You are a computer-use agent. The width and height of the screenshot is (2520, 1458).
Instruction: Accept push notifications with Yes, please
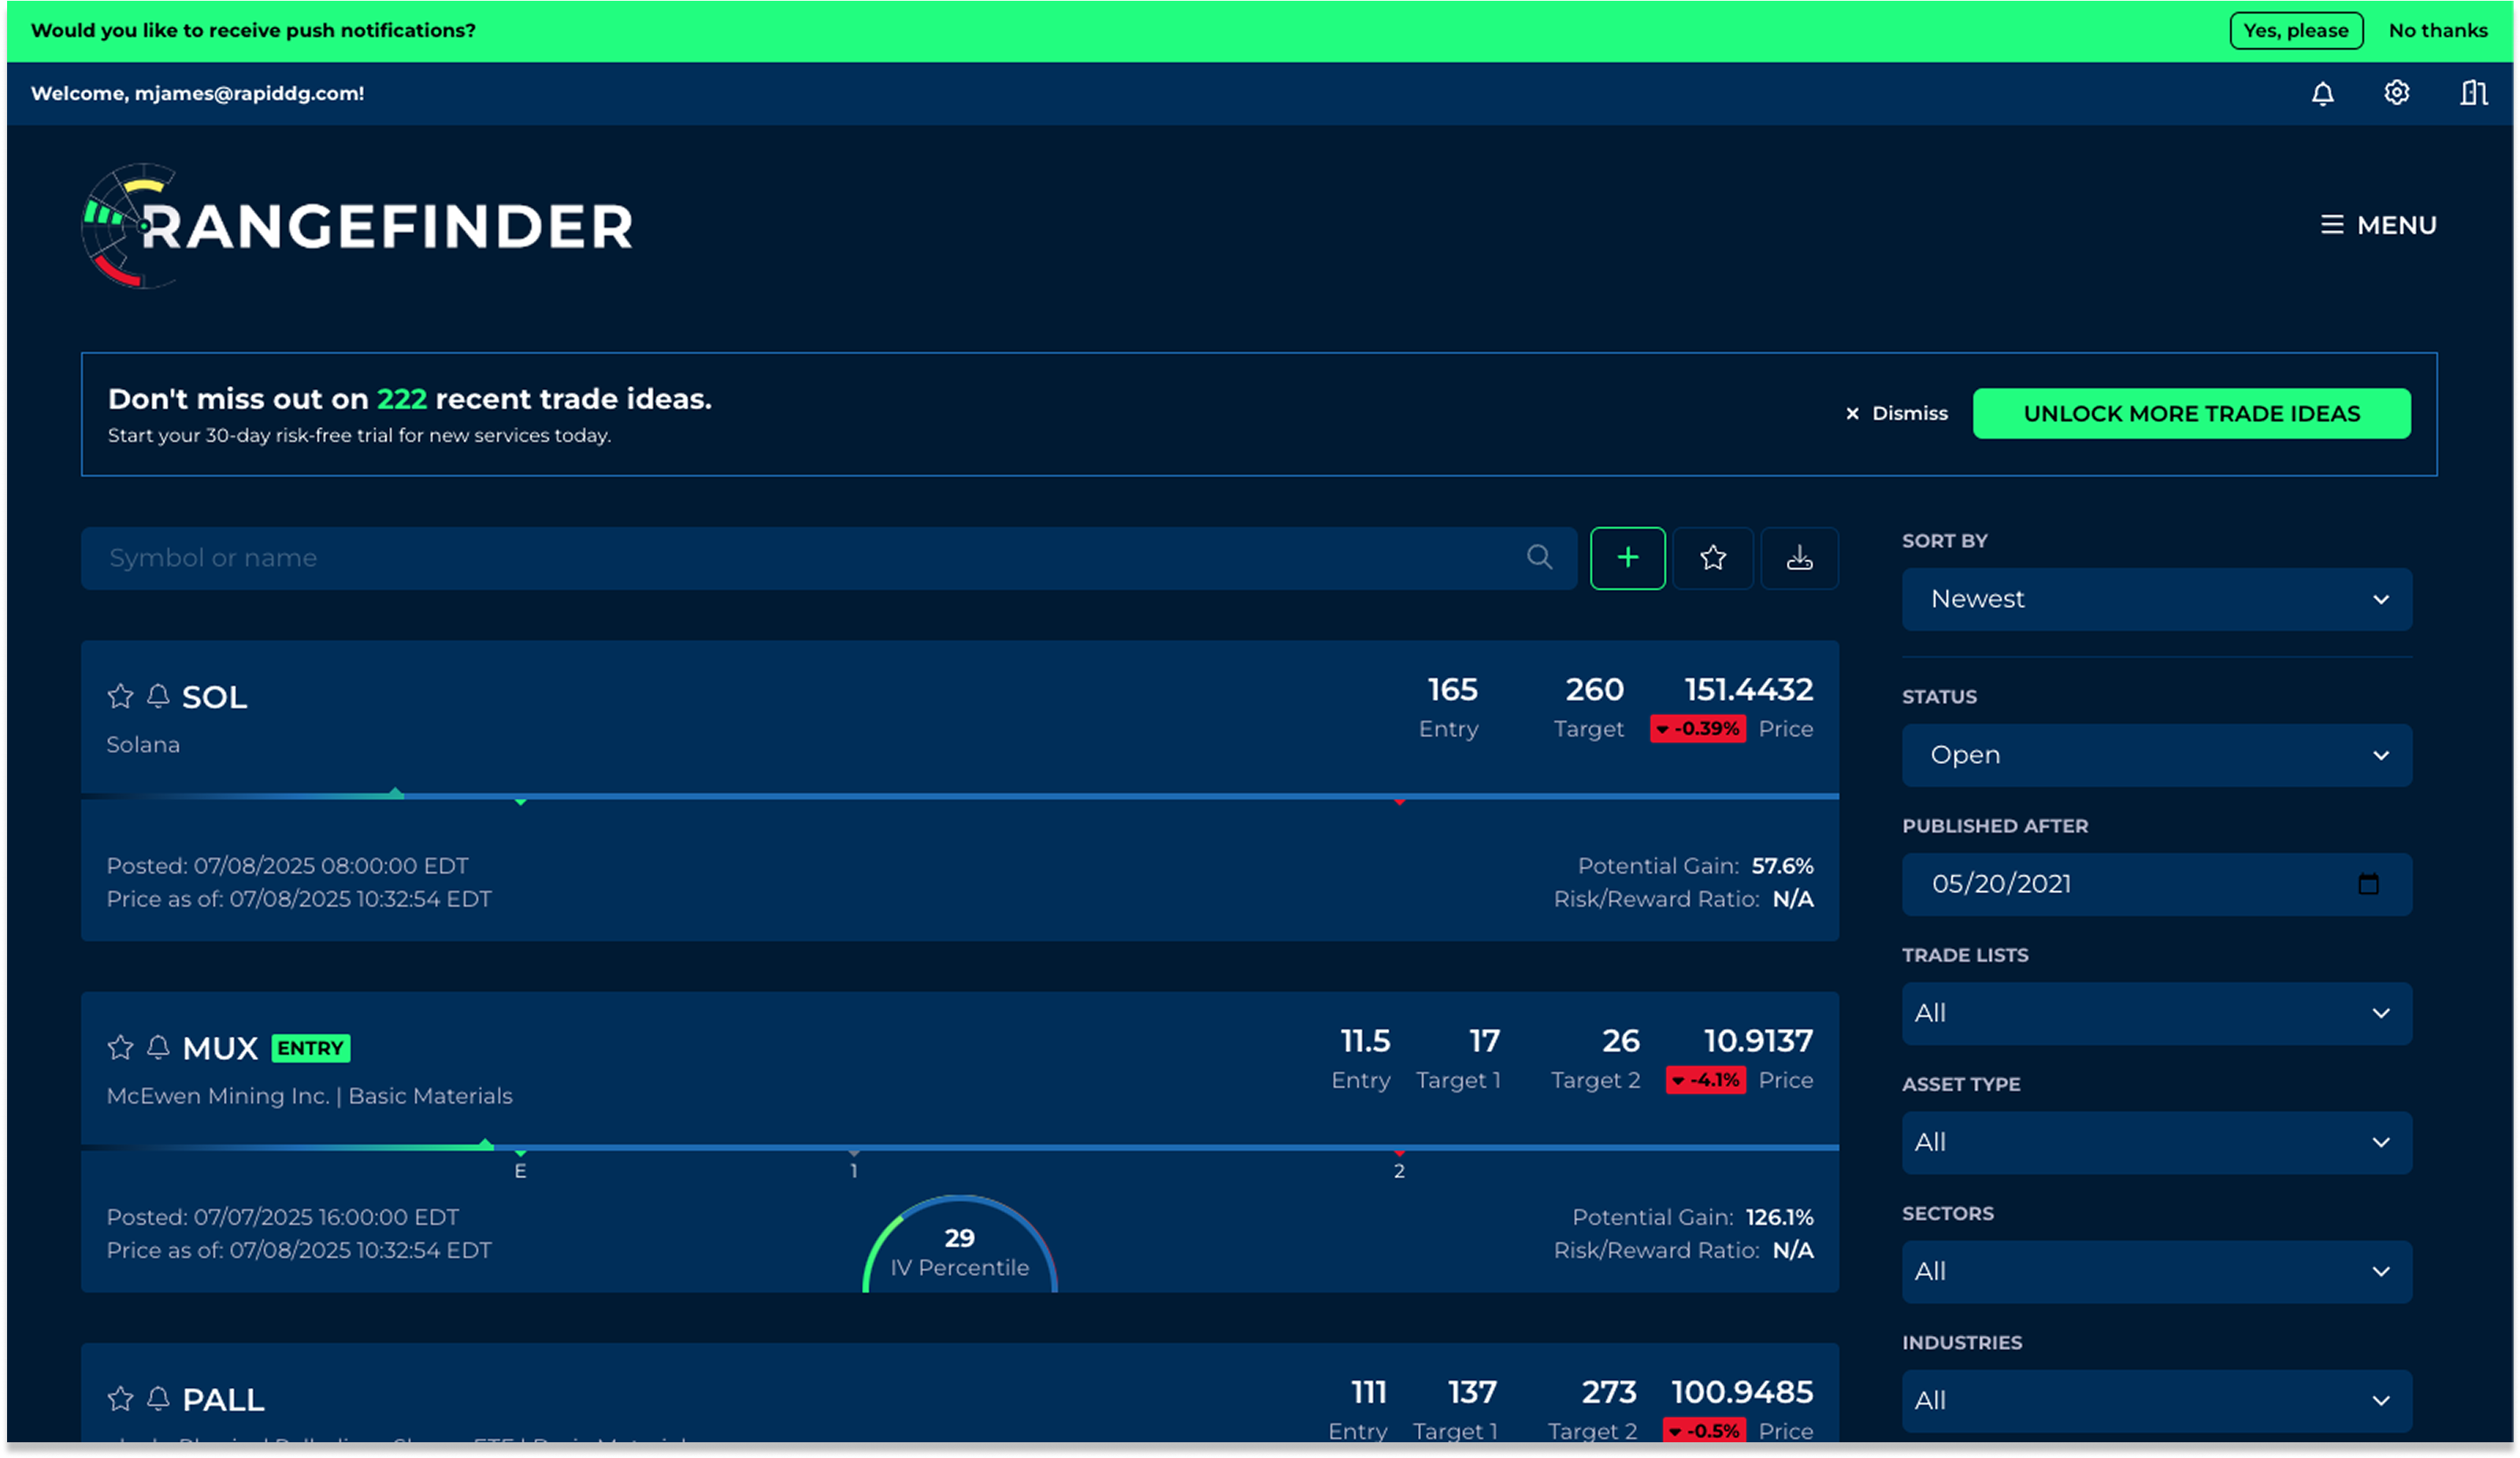pos(2295,31)
